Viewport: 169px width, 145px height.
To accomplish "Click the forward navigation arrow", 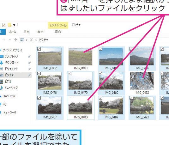I will pyautogui.click(x=4, y=40).
